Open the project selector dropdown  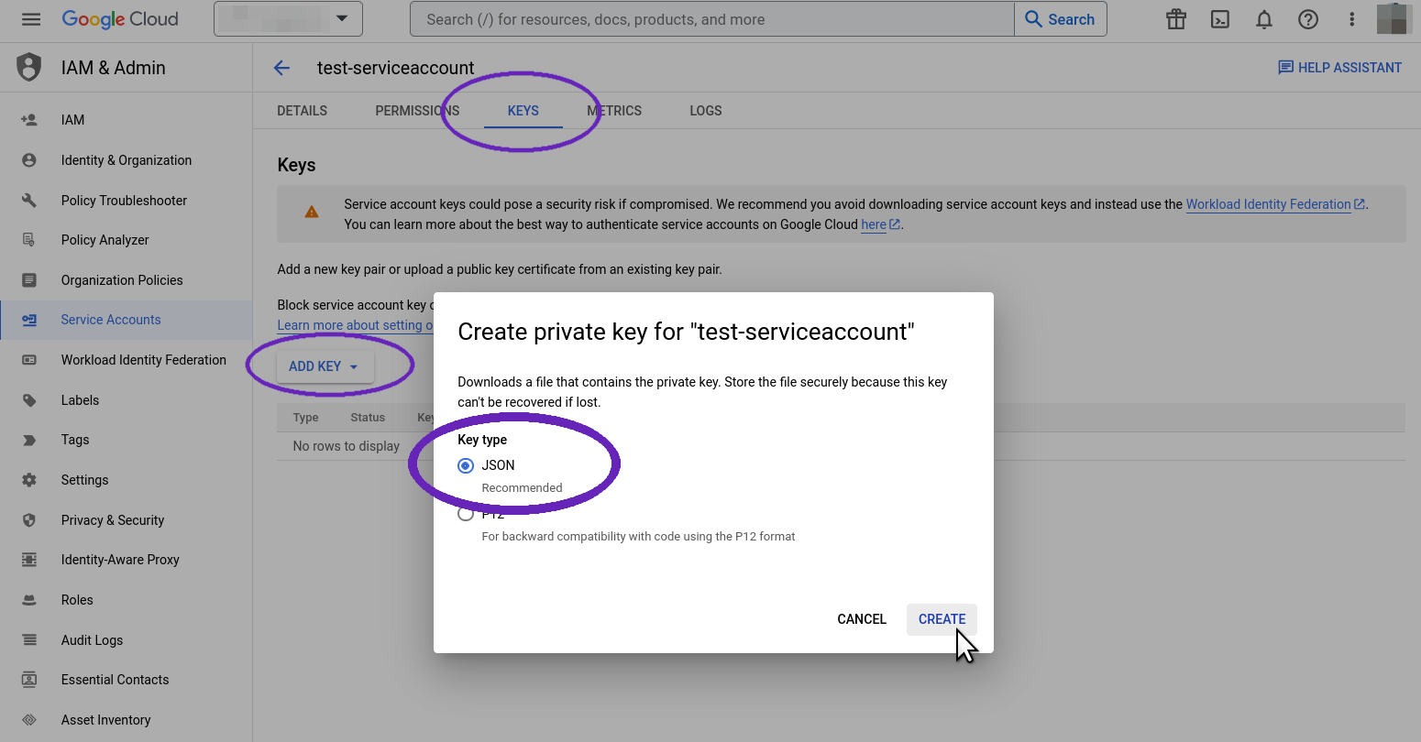click(x=287, y=18)
